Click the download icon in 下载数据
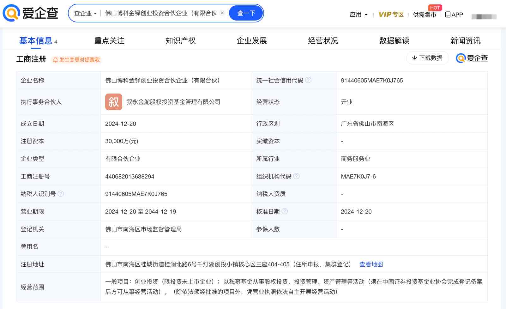 tap(414, 58)
